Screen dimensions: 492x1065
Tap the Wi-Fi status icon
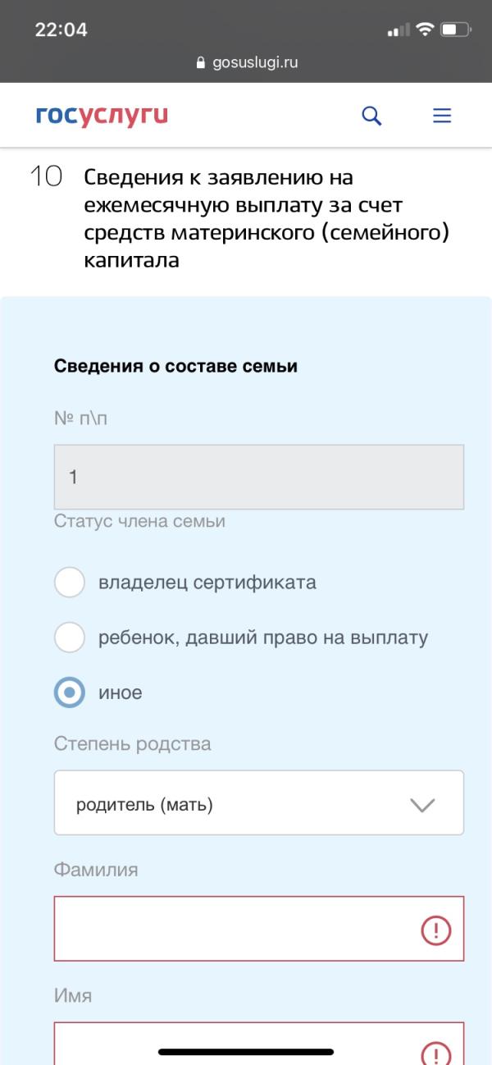tap(424, 30)
